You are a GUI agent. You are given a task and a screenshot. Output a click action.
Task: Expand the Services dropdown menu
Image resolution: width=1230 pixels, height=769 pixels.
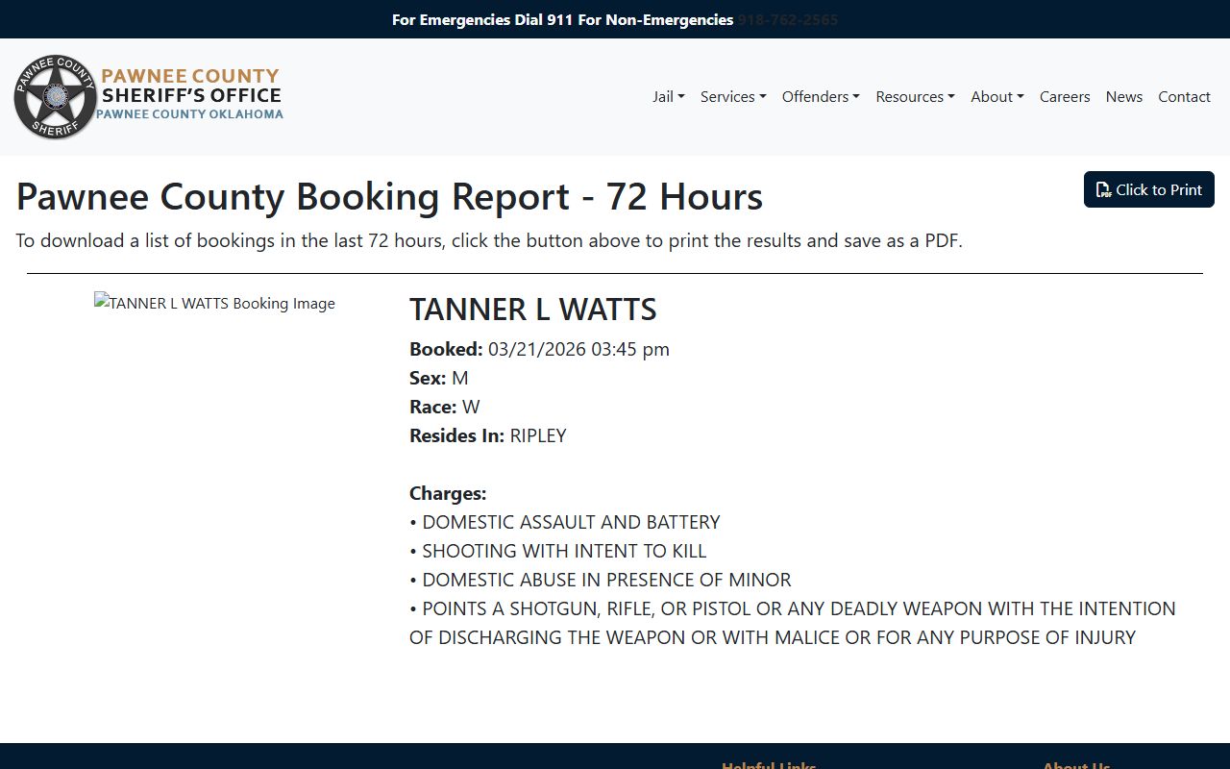point(733,96)
